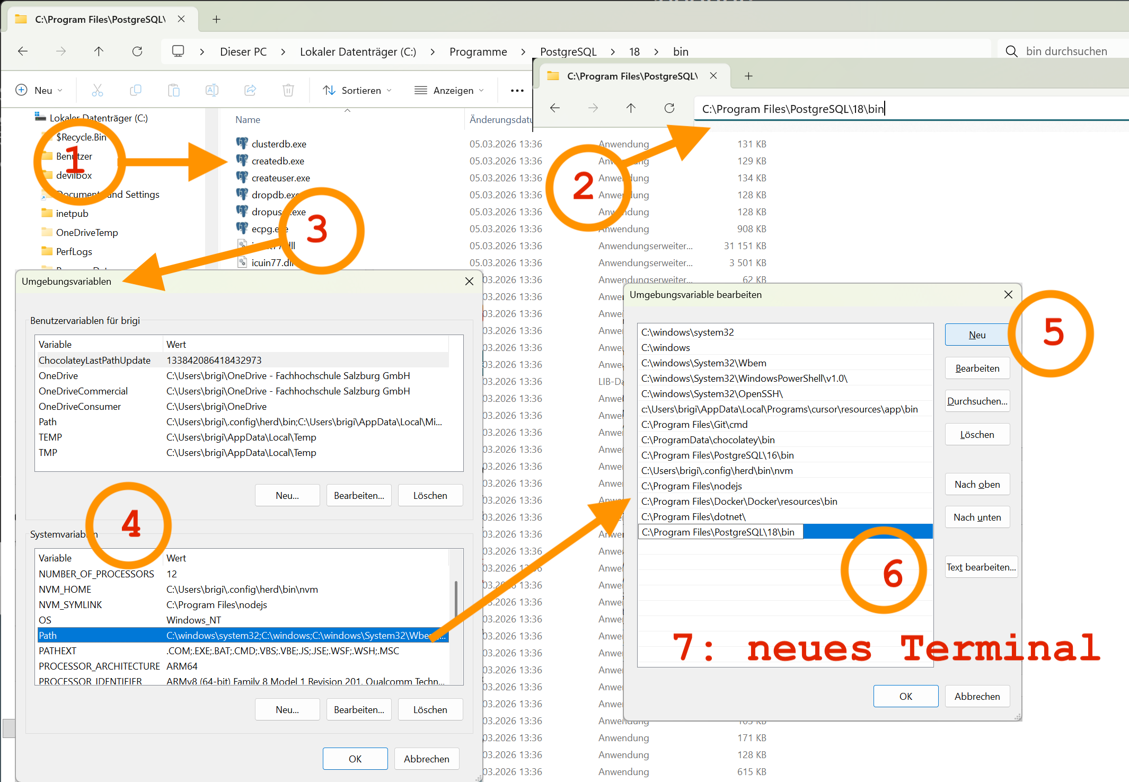Open the three-dots more options menu

click(x=517, y=91)
